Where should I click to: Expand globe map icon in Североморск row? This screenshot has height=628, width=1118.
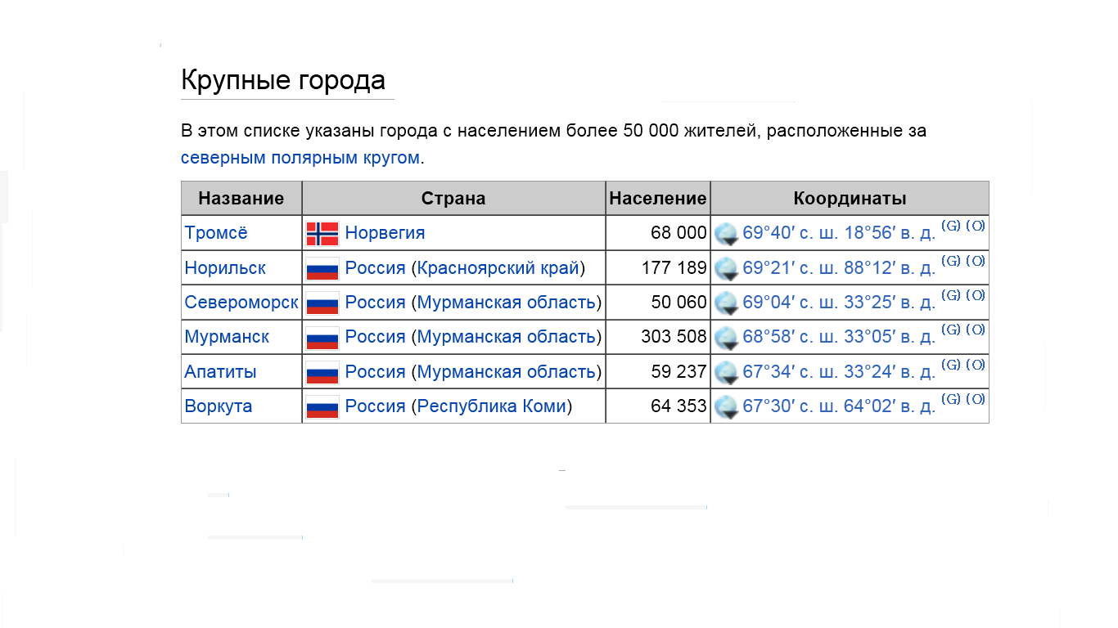click(726, 303)
